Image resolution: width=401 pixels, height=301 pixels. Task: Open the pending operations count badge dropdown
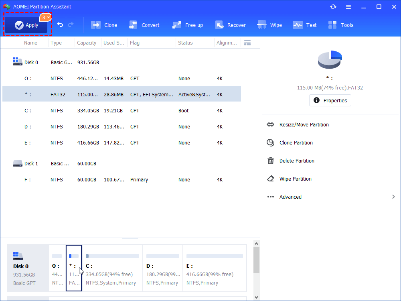click(46, 17)
